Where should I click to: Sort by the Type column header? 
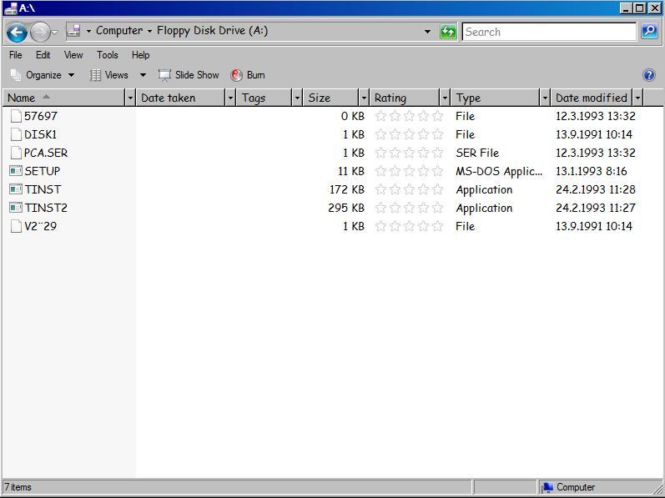point(496,98)
